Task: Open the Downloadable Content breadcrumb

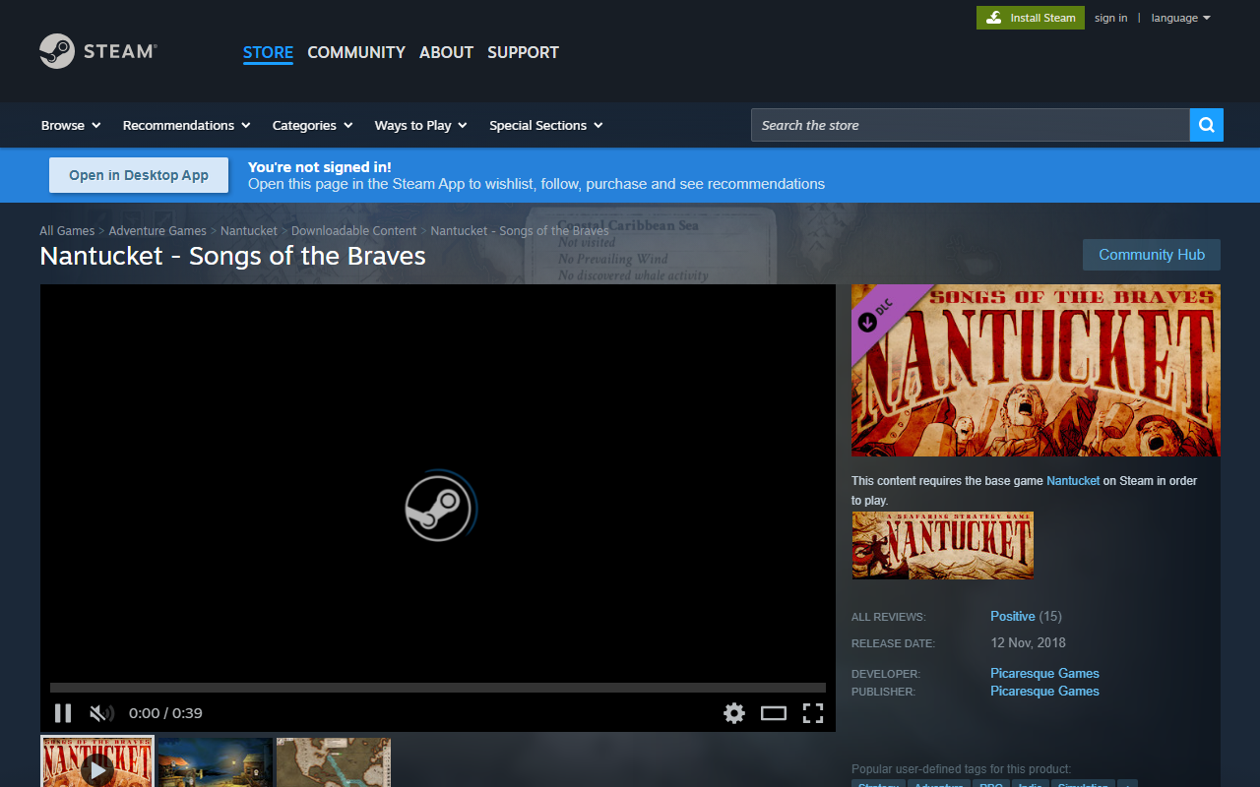Action: coord(354,230)
